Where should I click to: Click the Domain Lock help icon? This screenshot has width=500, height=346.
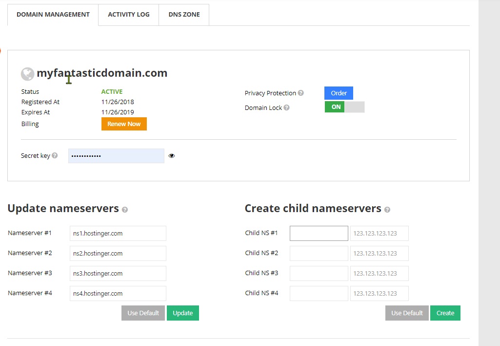287,108
